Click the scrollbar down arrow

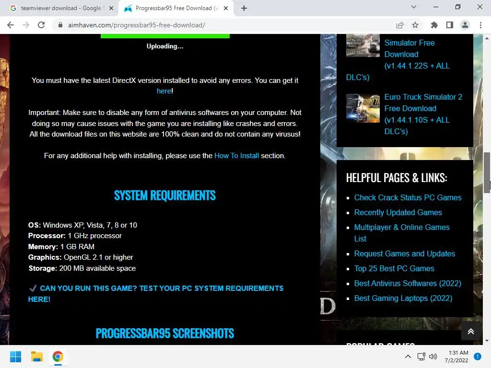[x=487, y=341]
